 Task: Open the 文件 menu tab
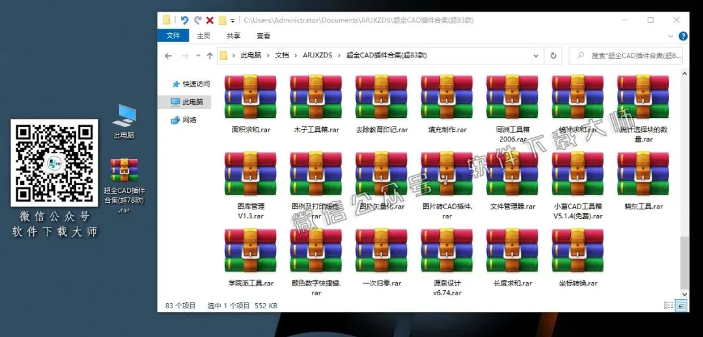(173, 35)
